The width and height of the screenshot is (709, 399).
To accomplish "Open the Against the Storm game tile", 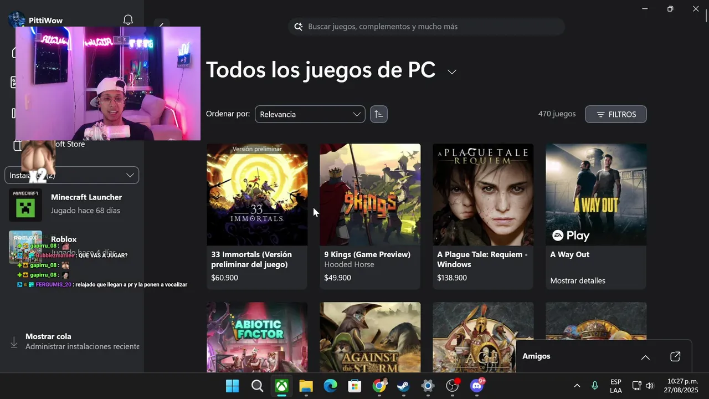I will [x=370, y=337].
